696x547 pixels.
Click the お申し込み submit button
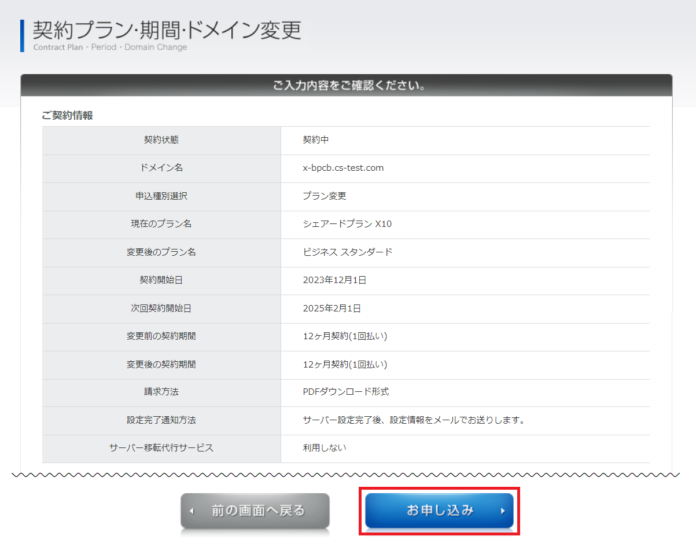[x=439, y=511]
